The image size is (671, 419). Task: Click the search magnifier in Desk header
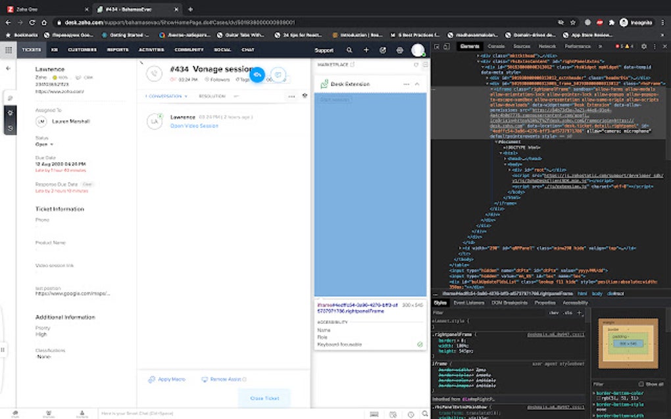tap(349, 50)
